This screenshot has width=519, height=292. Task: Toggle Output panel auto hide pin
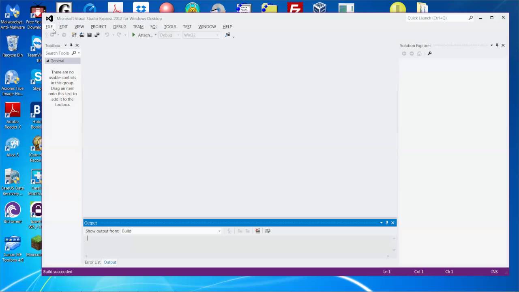(x=387, y=223)
